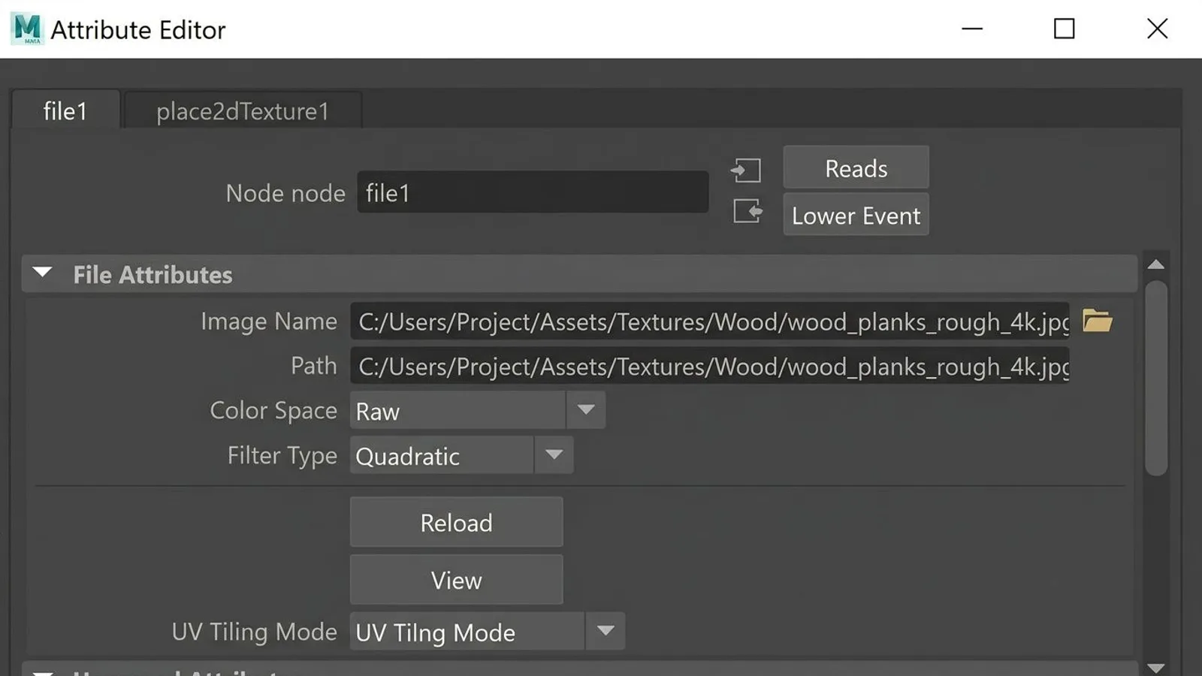Click the Image Name label
Viewport: 1202px width, 676px height.
coord(269,321)
